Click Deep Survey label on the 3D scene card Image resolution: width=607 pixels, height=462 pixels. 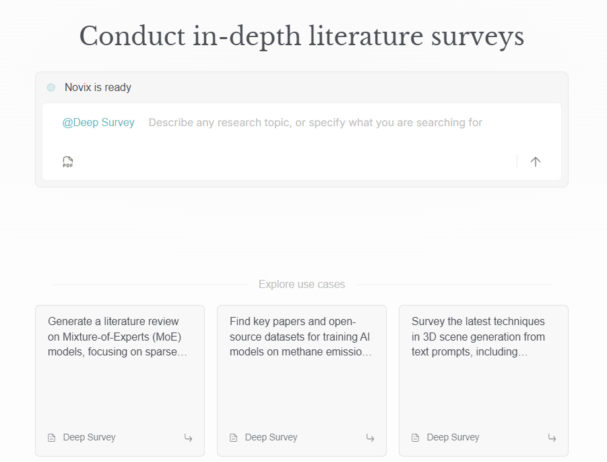(x=453, y=438)
